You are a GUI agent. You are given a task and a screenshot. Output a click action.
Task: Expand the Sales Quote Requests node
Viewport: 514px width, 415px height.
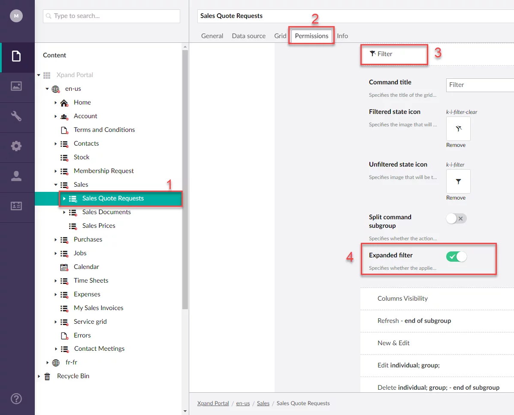(x=64, y=198)
